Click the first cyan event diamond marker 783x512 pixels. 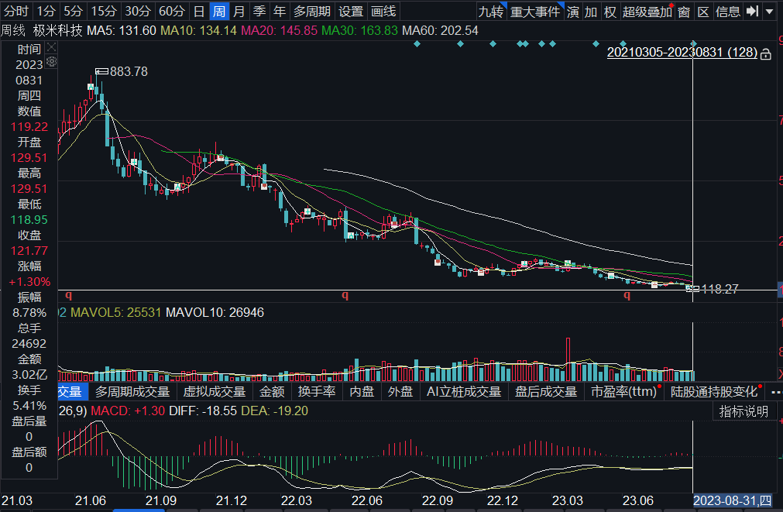[x=417, y=43]
